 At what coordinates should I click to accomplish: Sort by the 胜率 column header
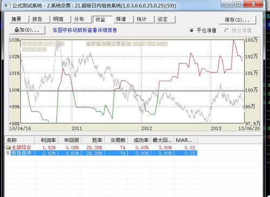coord(93,140)
